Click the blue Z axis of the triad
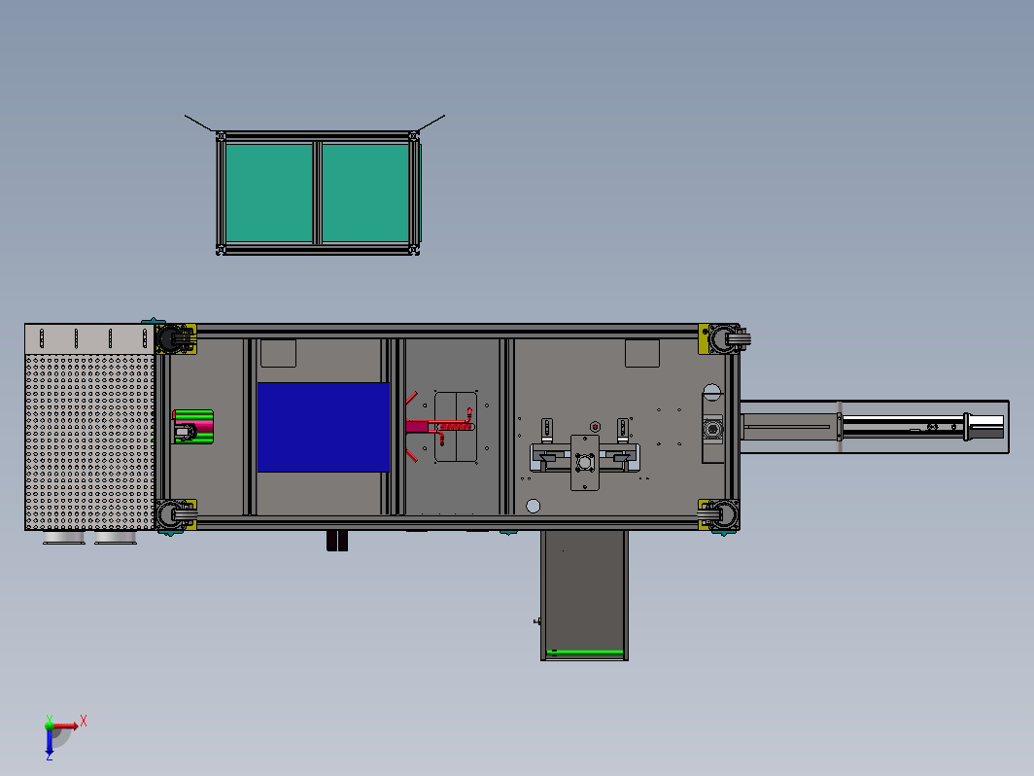Viewport: 1034px width, 776px height. click(50, 742)
